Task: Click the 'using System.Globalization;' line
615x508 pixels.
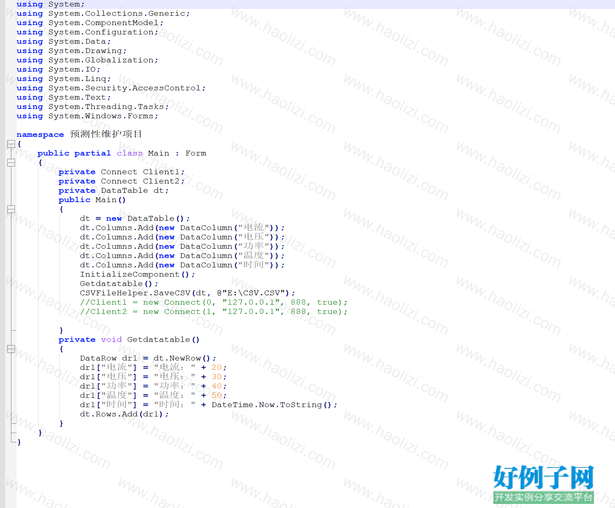Action: click(87, 60)
